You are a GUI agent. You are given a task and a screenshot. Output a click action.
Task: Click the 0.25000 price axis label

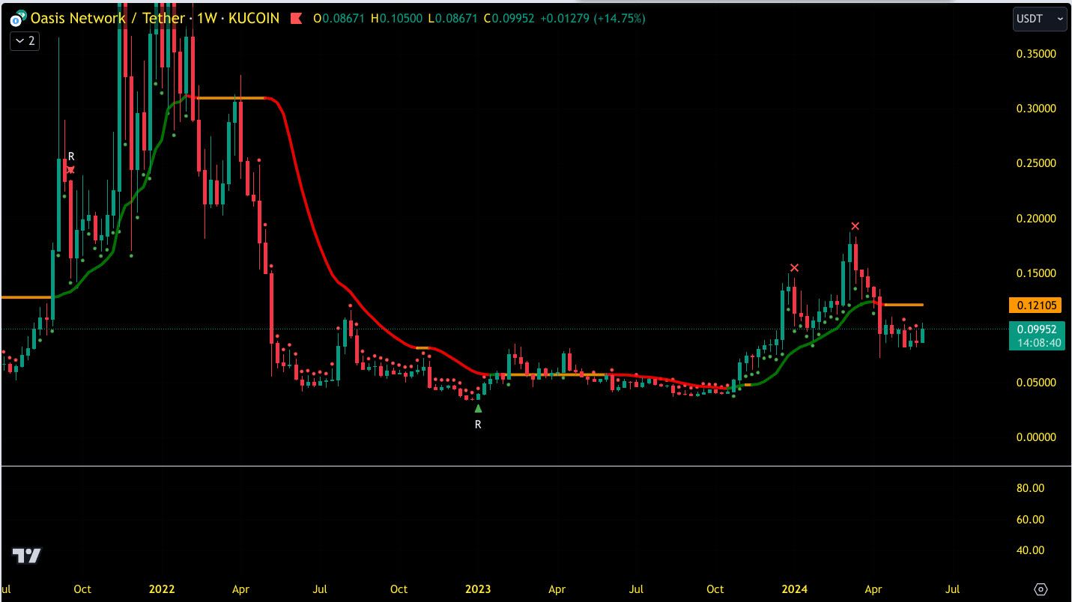point(1036,163)
